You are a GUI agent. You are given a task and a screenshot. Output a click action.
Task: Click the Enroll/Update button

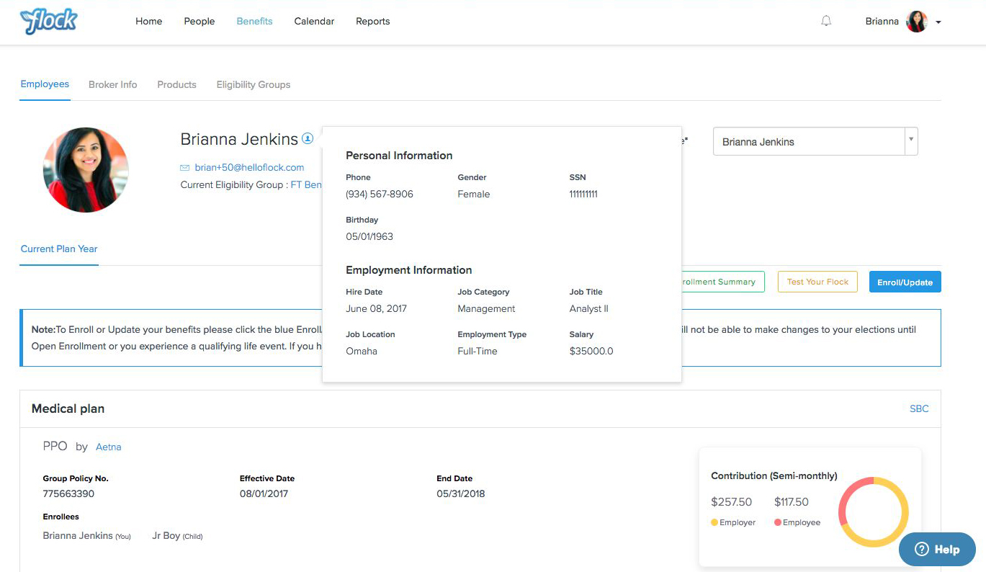click(x=905, y=282)
